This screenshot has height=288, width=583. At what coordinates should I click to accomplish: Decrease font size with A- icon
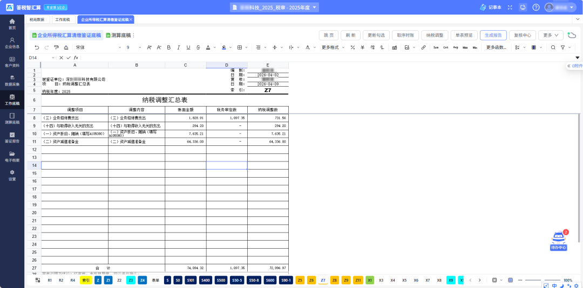(x=159, y=47)
